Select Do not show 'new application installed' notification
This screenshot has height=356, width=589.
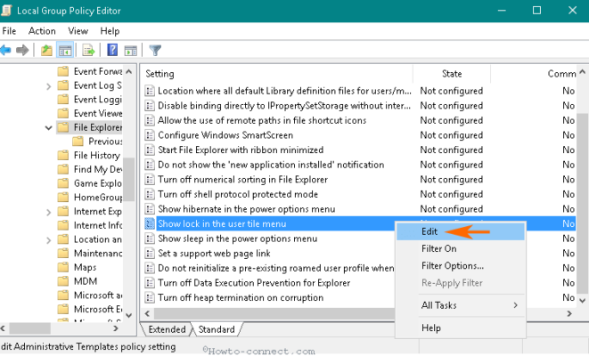point(271,165)
